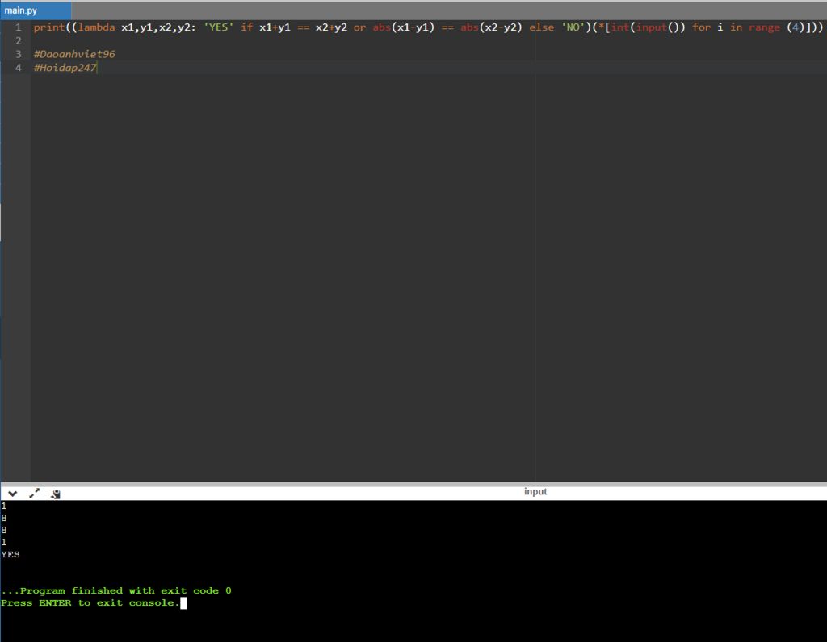Image resolution: width=827 pixels, height=642 pixels.
Task: Click the input label in console bar
Action: pyautogui.click(x=535, y=491)
